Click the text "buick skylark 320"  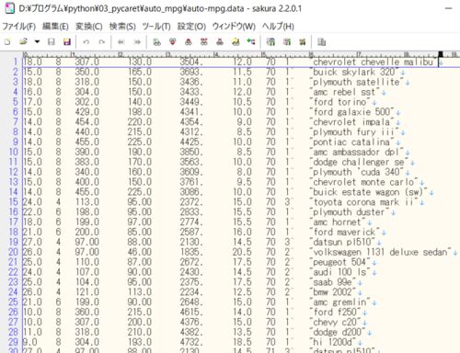point(354,72)
